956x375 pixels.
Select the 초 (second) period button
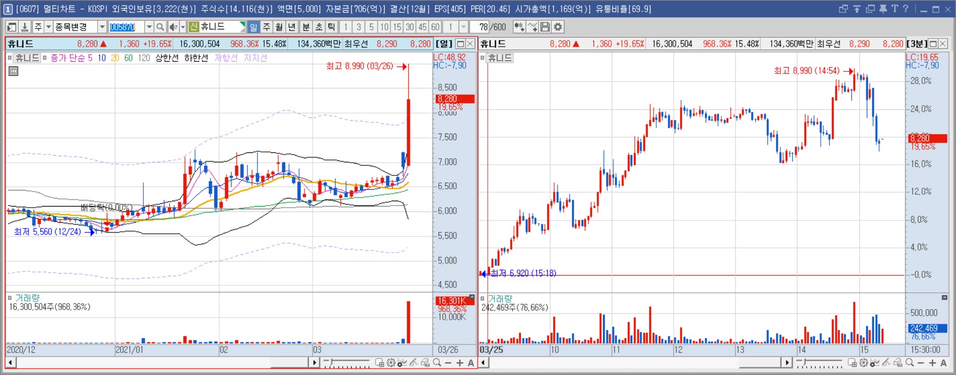[x=319, y=27]
